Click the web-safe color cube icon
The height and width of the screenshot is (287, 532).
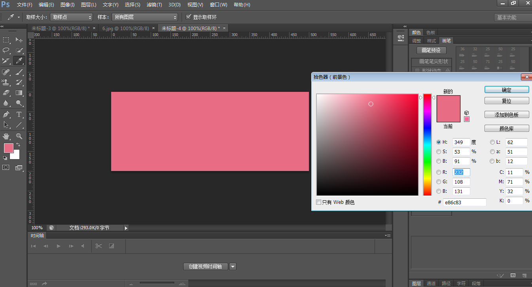[467, 113]
